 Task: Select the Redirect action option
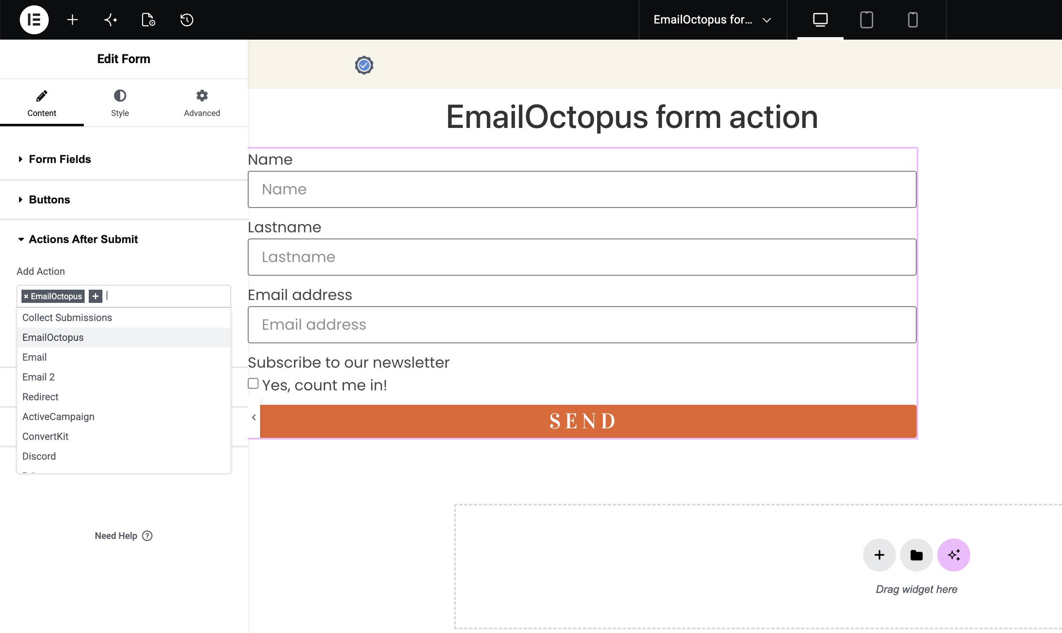(124, 397)
